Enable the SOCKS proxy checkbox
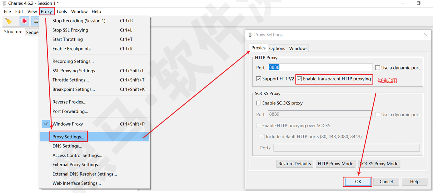 [259, 103]
